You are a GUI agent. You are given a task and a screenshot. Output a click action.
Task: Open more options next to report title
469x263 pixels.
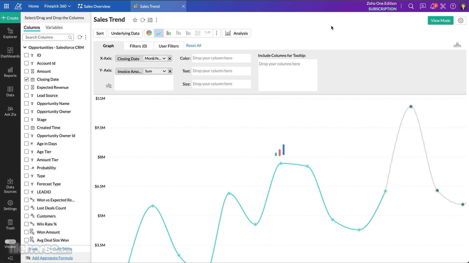157,20
